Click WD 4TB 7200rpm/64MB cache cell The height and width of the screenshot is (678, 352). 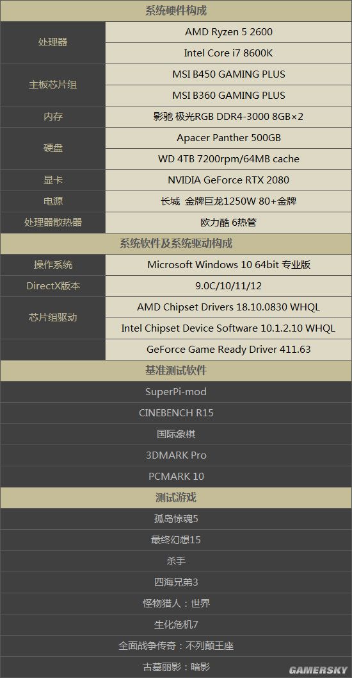(x=228, y=159)
